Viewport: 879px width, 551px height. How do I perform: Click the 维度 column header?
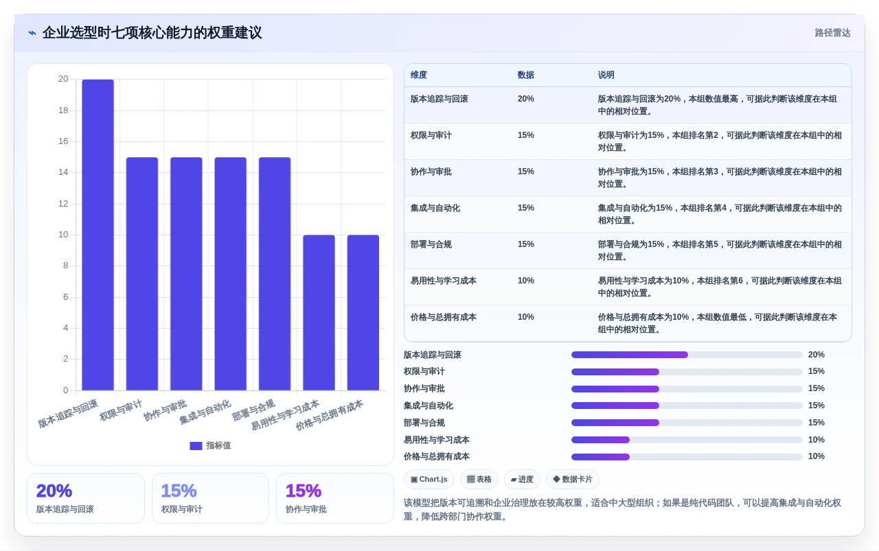[419, 75]
